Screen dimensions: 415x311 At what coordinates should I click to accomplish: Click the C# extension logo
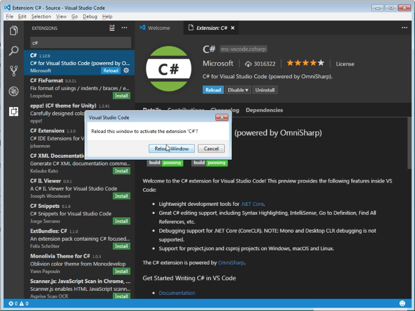[169, 69]
